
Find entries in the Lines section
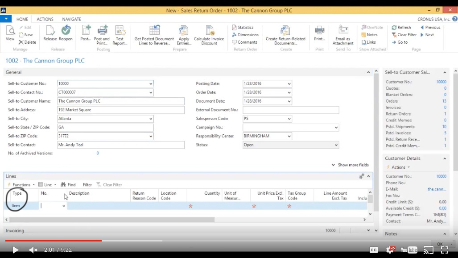point(68,185)
